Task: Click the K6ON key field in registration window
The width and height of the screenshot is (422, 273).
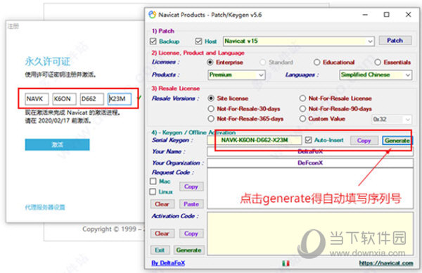Action: [64, 99]
